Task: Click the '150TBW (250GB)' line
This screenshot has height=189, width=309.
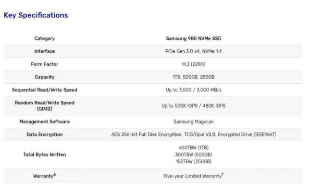Action: pyautogui.click(x=193, y=162)
